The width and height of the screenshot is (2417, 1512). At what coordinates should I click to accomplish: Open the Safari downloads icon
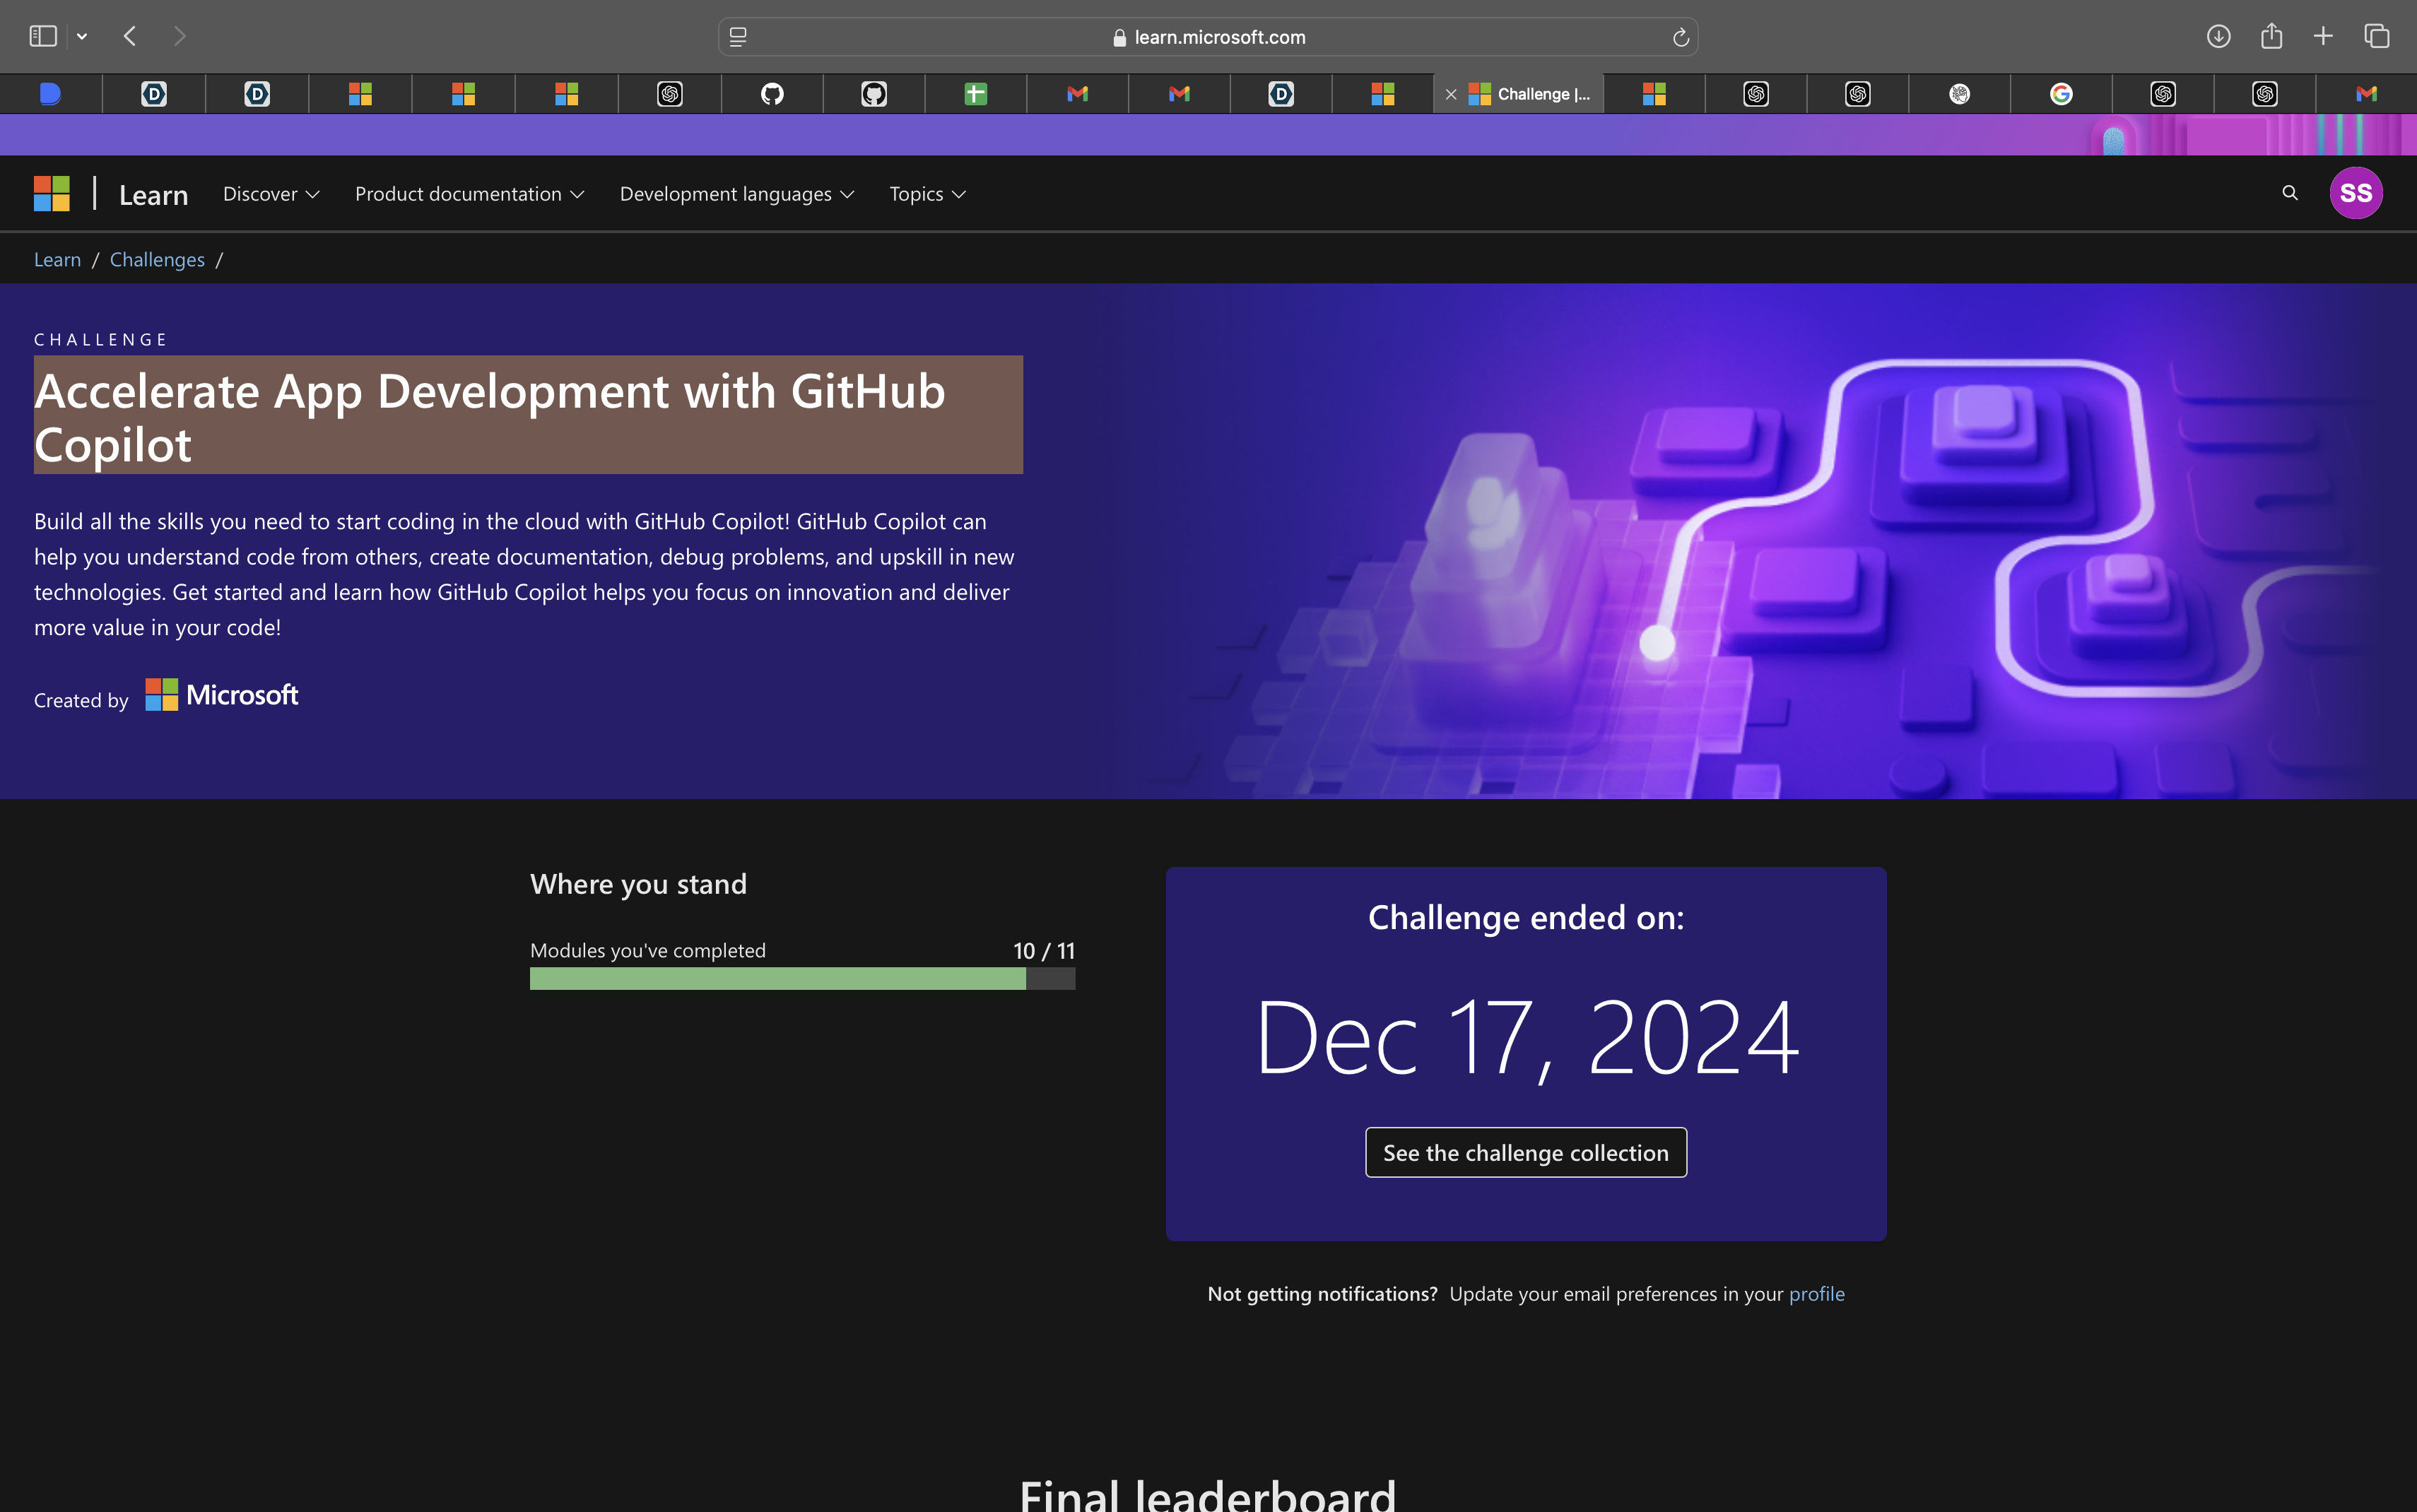click(x=2218, y=37)
